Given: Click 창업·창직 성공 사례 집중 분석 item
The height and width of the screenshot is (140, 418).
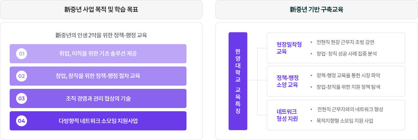Looking at the screenshot, I should [347, 53].
